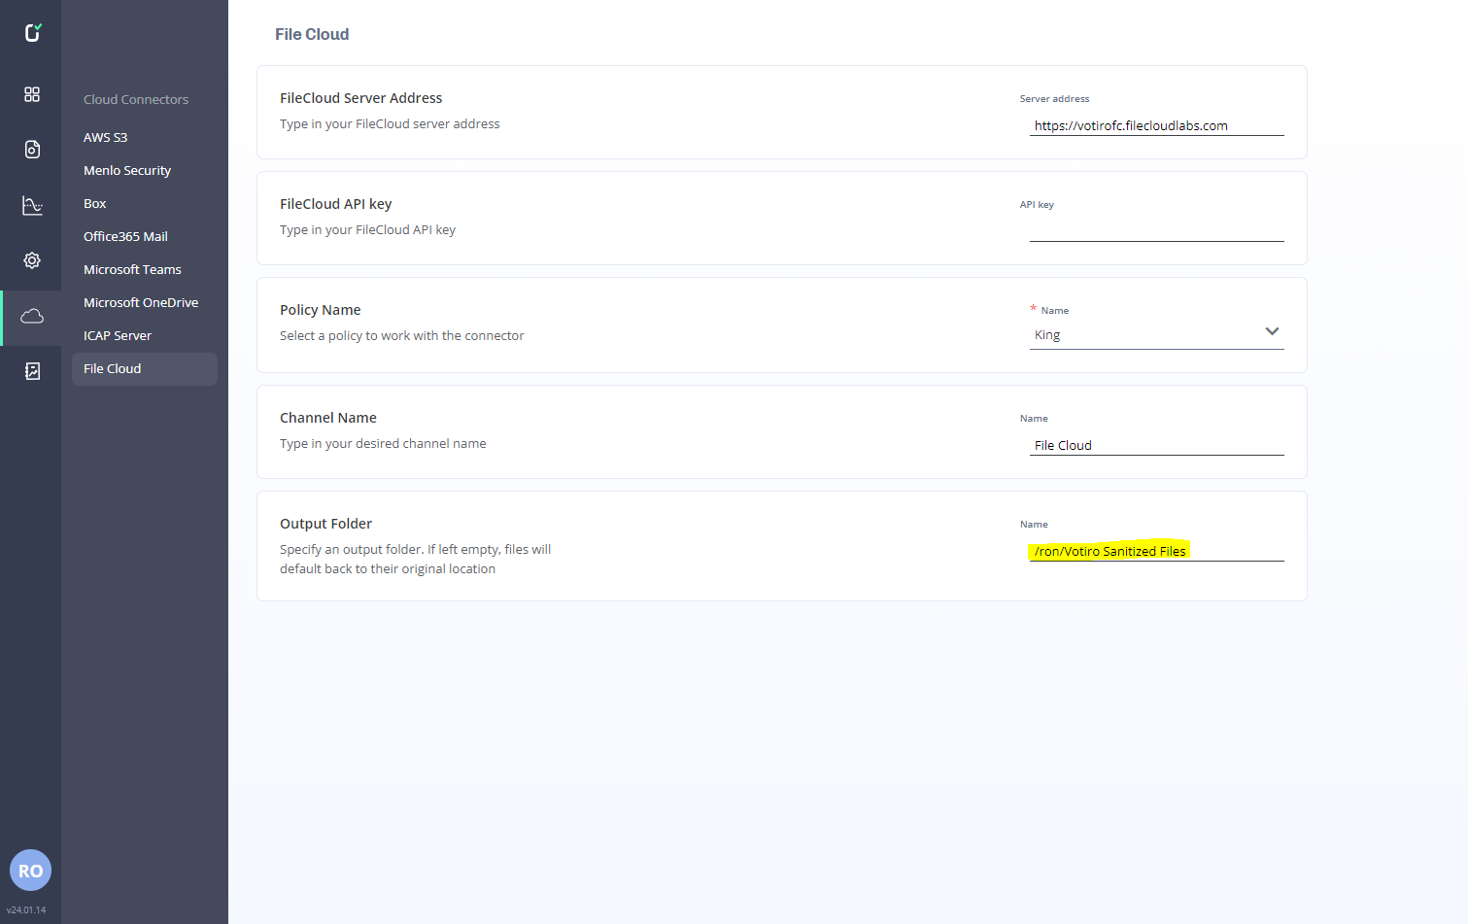Click the Policy Name heading

point(321,310)
